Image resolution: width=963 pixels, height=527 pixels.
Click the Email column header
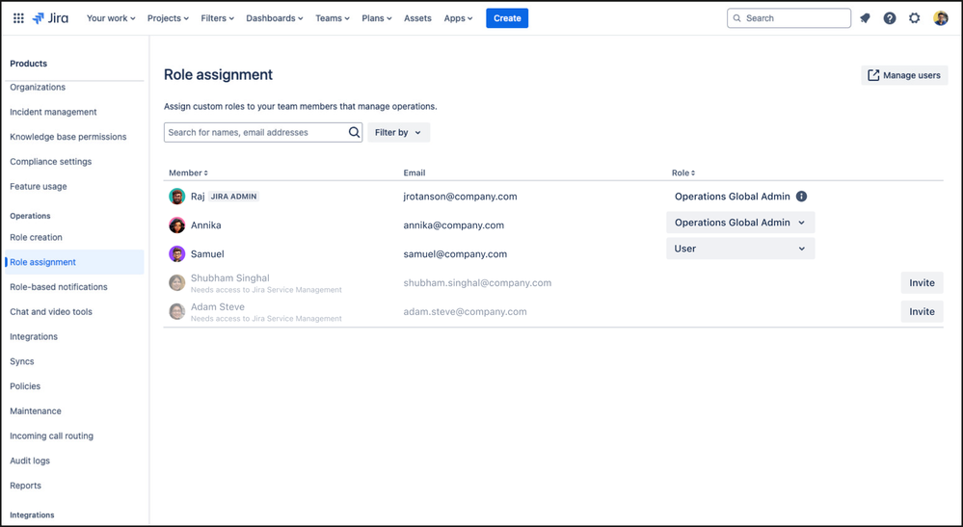click(414, 173)
